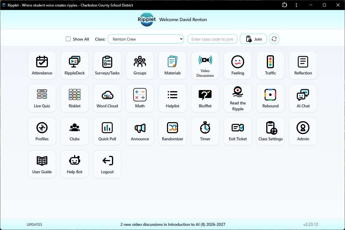Expand the Class dropdown showing Renton Crew

tap(146, 39)
